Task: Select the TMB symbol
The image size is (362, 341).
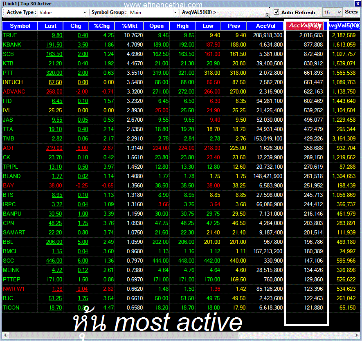Action: (9, 138)
